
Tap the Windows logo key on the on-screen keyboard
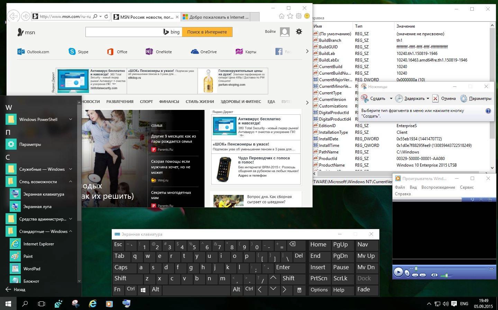[143, 290]
